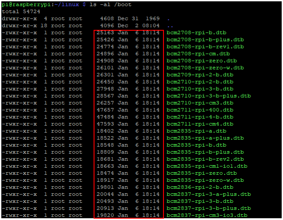Viewport: 283px width, 220px height.
Task: Click file size value 47657
Action: 105,110
